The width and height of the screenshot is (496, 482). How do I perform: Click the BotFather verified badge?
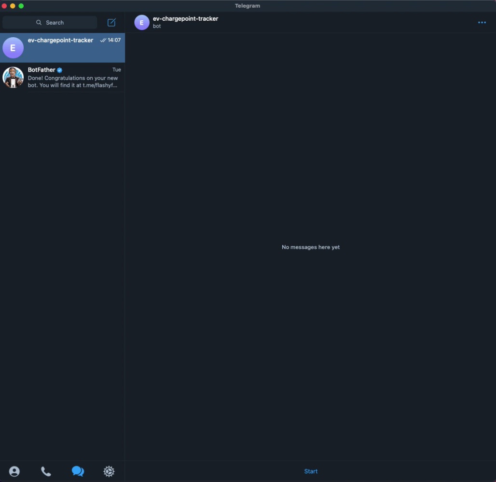[59, 70]
